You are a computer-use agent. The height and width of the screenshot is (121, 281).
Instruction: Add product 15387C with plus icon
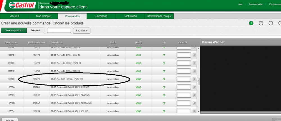click(194, 79)
